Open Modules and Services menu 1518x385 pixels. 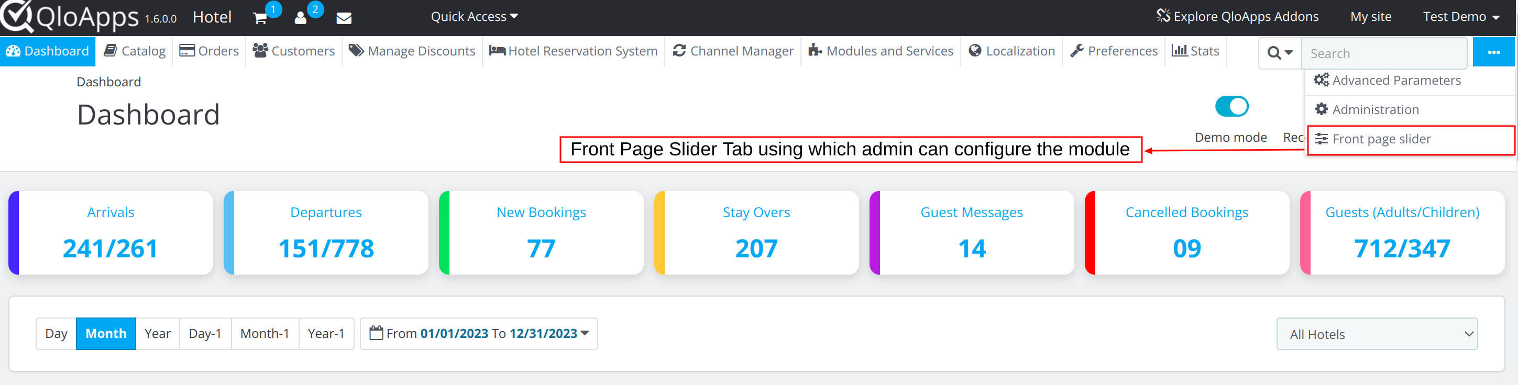881,51
